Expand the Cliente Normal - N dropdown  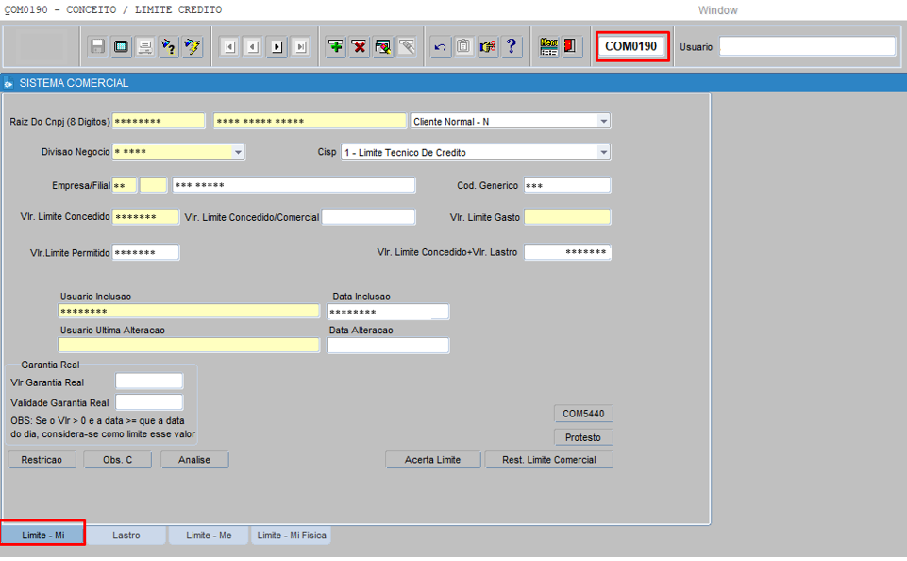pyautogui.click(x=603, y=121)
